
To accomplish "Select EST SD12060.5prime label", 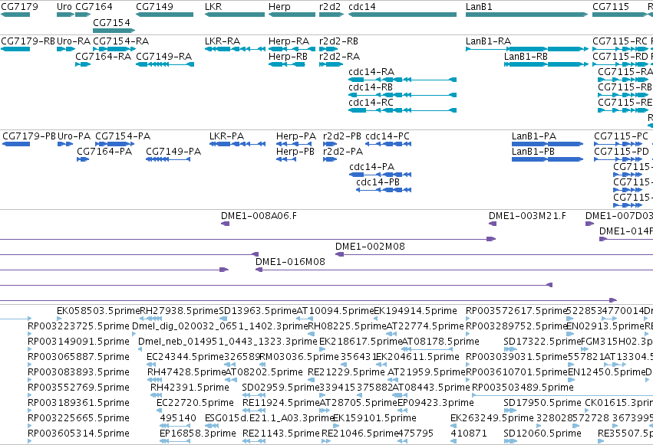I will (543, 434).
